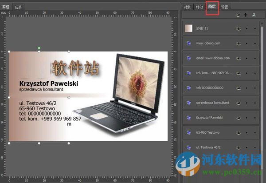The width and height of the screenshot is (266, 183).
Task: Click the 前进 (redo) button
Action: 6,7
